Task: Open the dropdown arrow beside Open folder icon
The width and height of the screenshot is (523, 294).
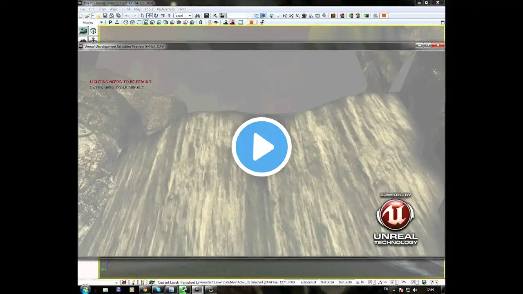Action: coord(93,16)
